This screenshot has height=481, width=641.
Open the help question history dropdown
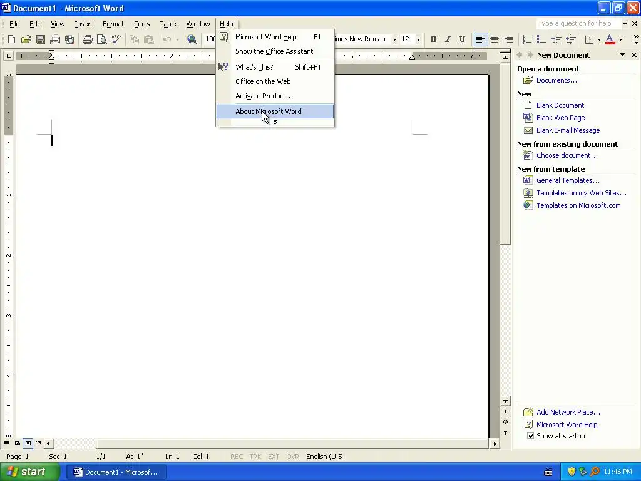point(625,24)
